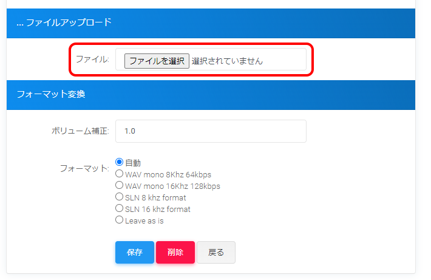
Task: Click the ファイル: field label
Action: click(92, 60)
